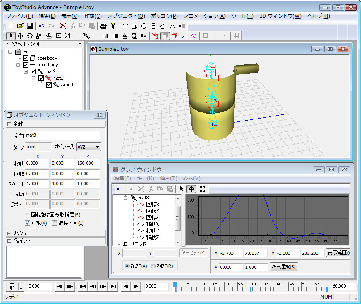This screenshot has width=361, height=304.
Task: Click the Save file toolbar icon
Action: (x=30, y=26)
